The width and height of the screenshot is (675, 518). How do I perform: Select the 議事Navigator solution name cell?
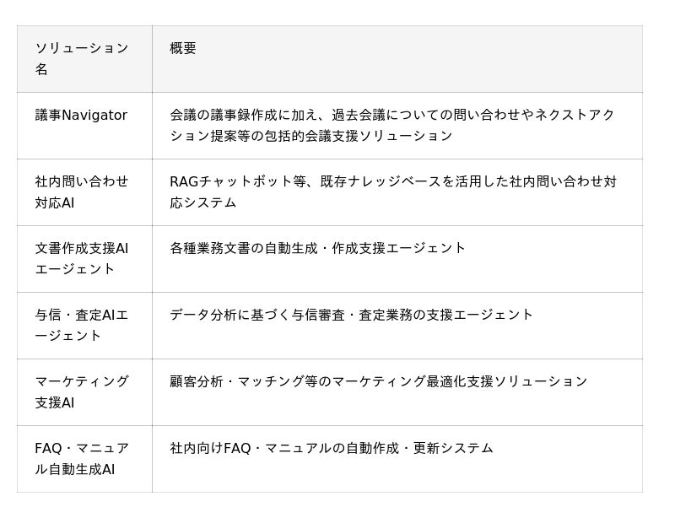pyautogui.click(x=81, y=115)
